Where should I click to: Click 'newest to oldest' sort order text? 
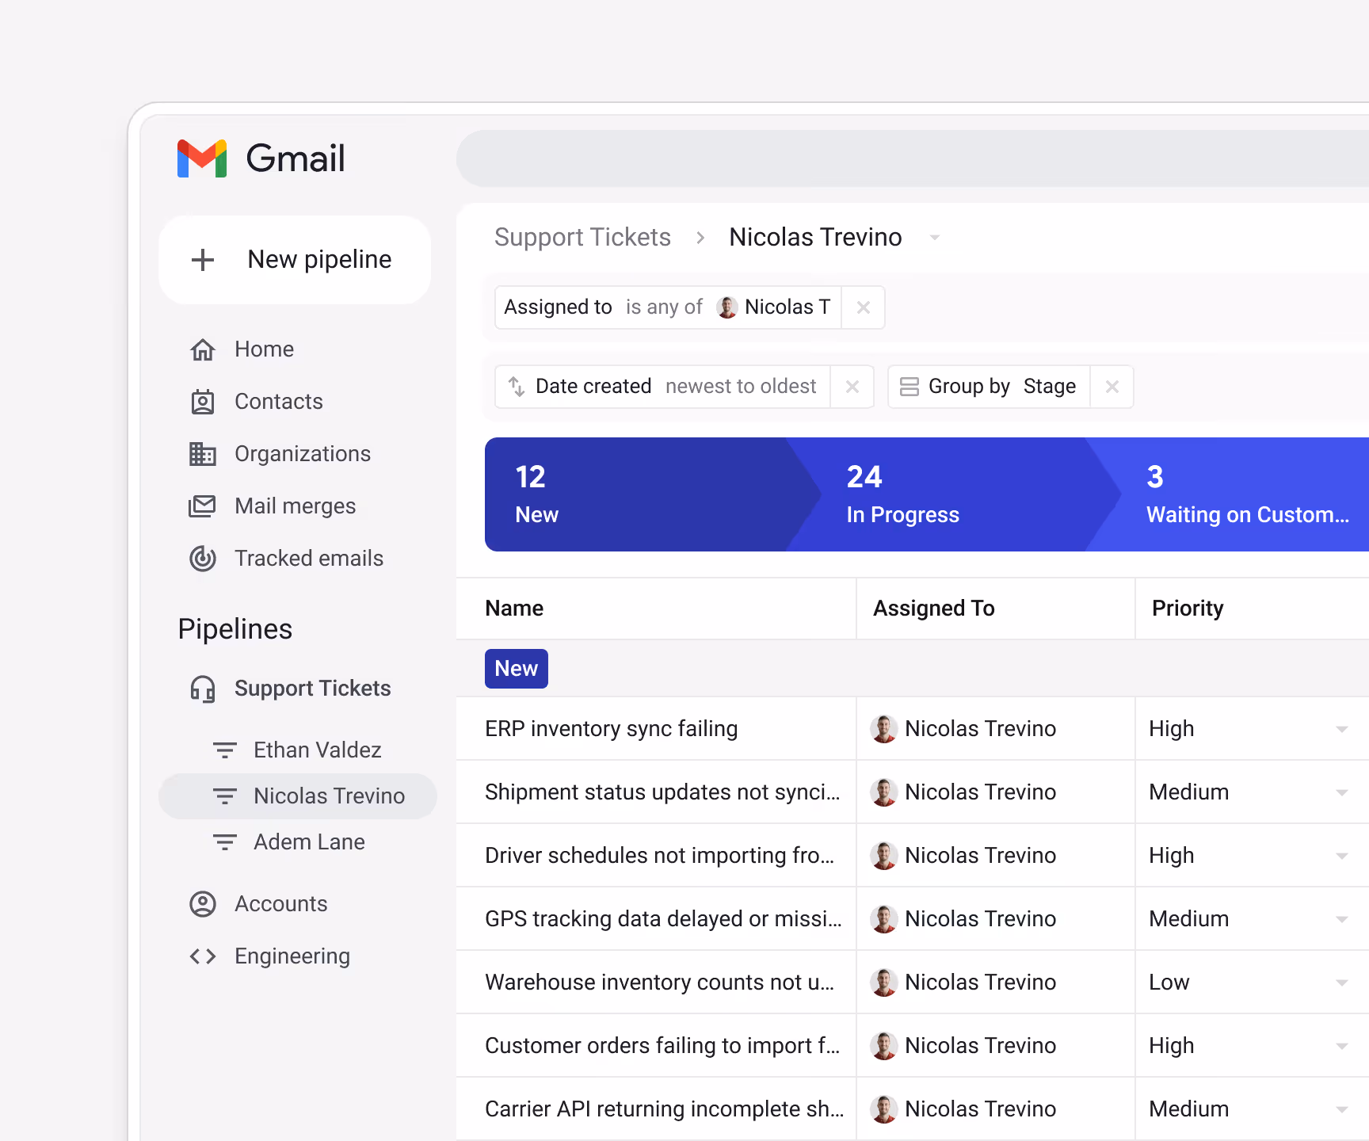[x=741, y=387]
